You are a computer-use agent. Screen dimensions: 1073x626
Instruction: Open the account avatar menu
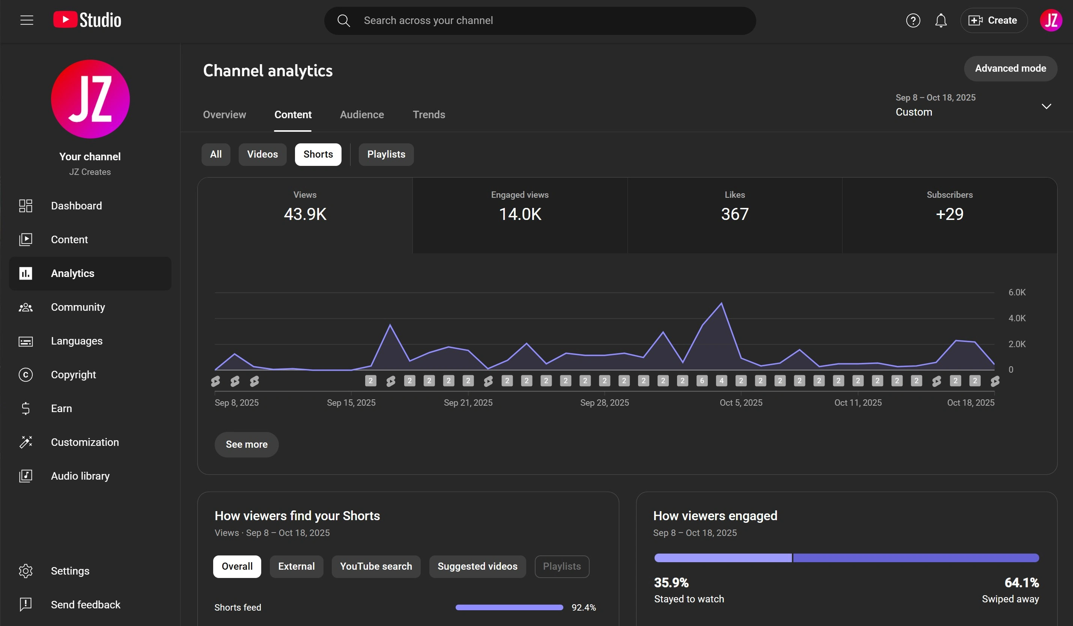[x=1050, y=20]
